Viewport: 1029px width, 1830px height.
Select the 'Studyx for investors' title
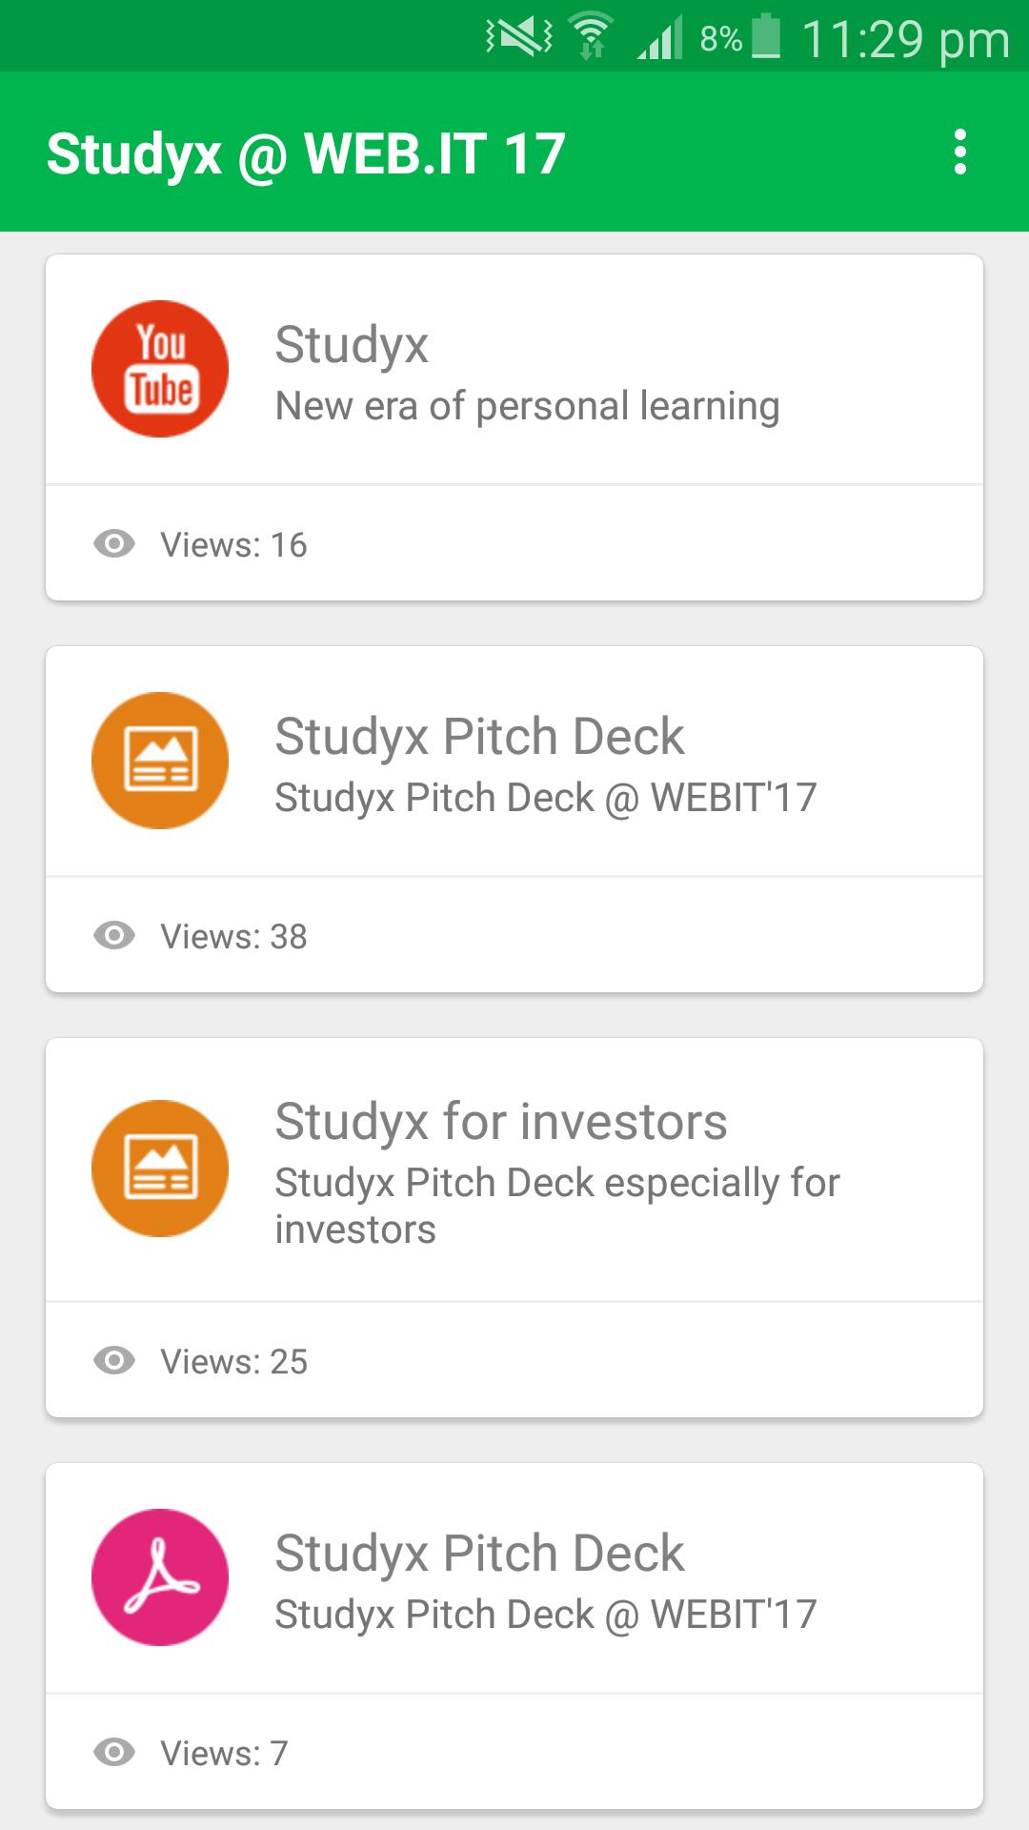coord(501,1122)
